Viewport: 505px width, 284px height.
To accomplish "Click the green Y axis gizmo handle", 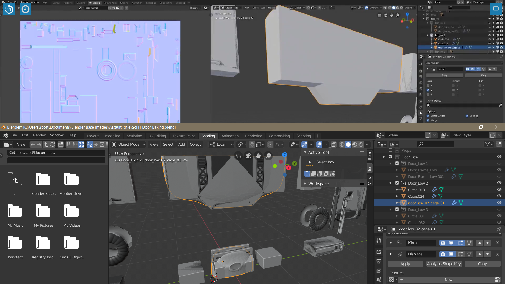I will 295,164.
